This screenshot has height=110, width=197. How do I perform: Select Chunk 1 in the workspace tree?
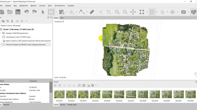point(18,29)
